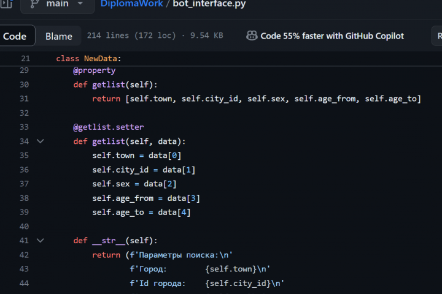Toggle the file tree side panel icon
The image size is (442, 294).
tap(6, 4)
